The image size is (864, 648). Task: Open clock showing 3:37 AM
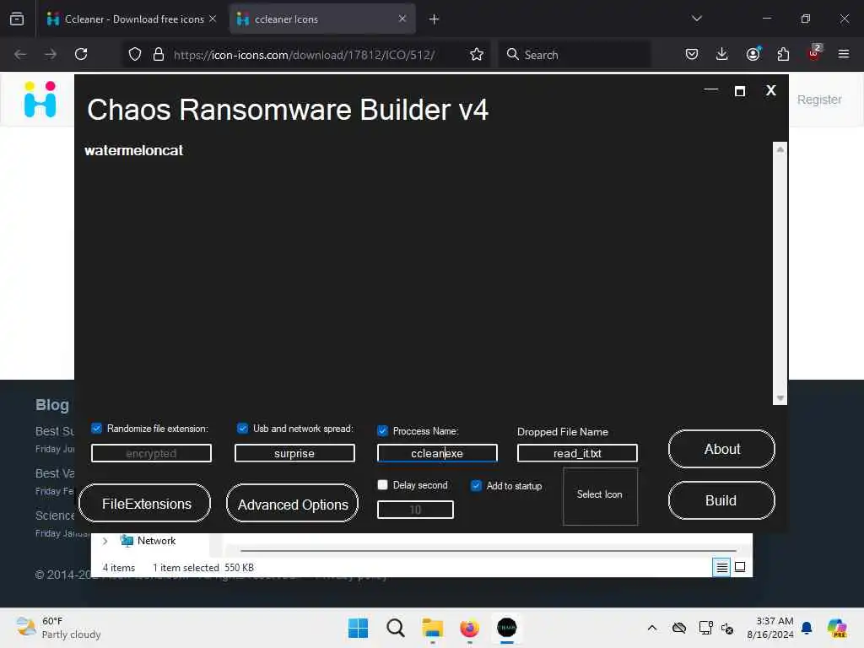(770, 628)
